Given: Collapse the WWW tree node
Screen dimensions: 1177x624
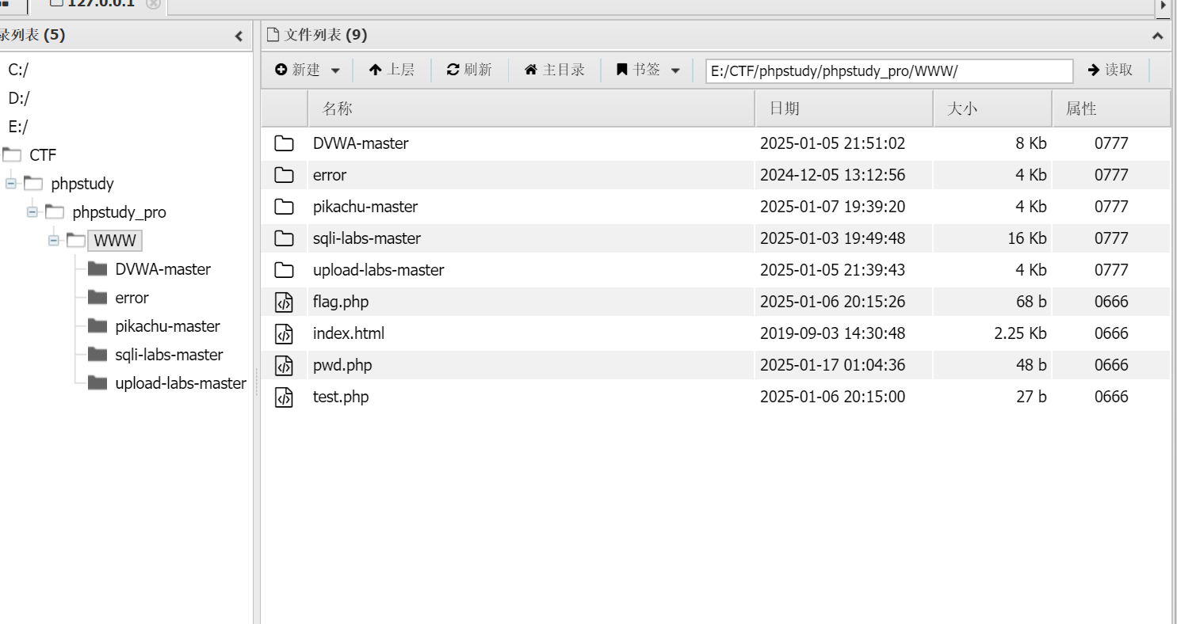Looking at the screenshot, I should click(x=54, y=241).
